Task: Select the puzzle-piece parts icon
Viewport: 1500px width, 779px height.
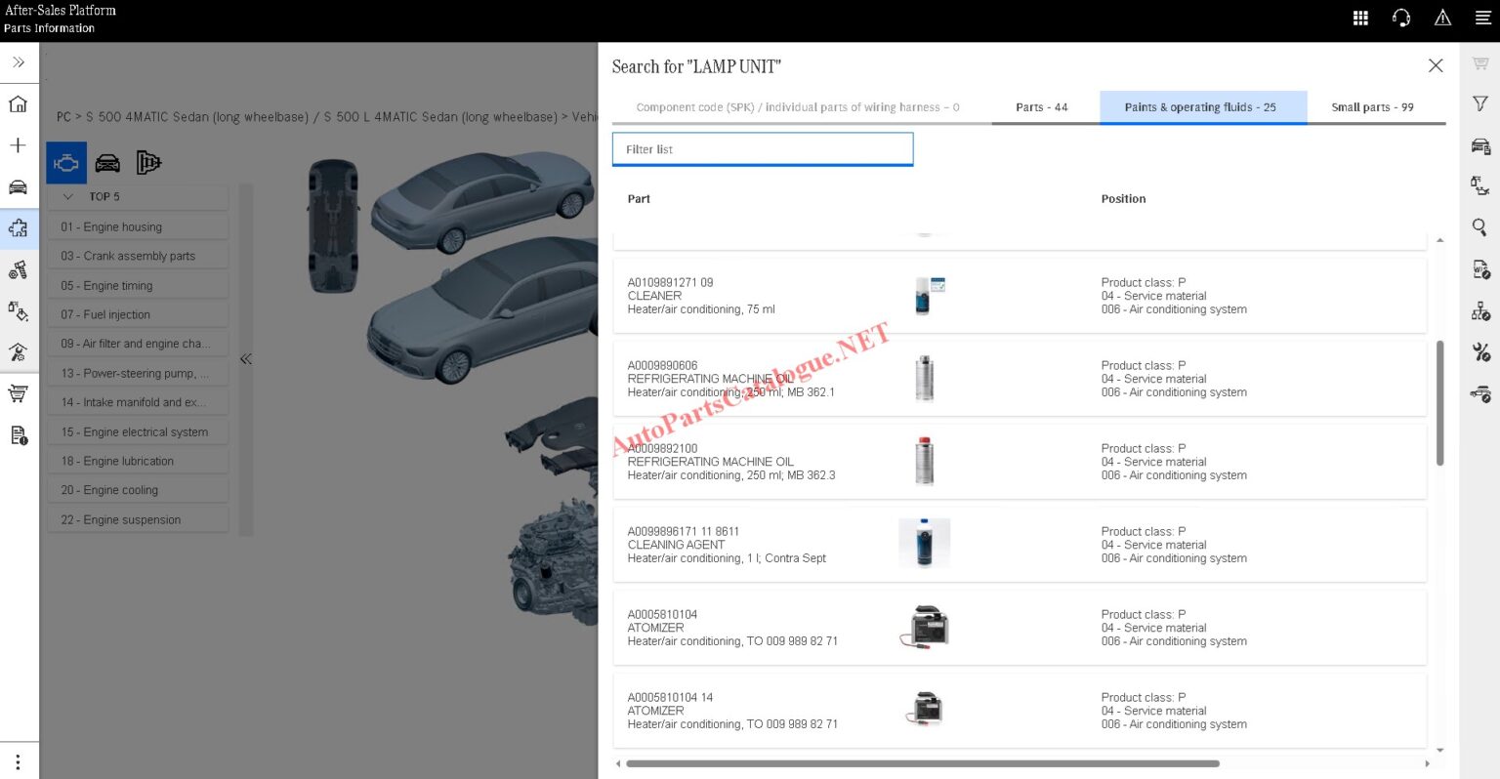Action: 18,228
